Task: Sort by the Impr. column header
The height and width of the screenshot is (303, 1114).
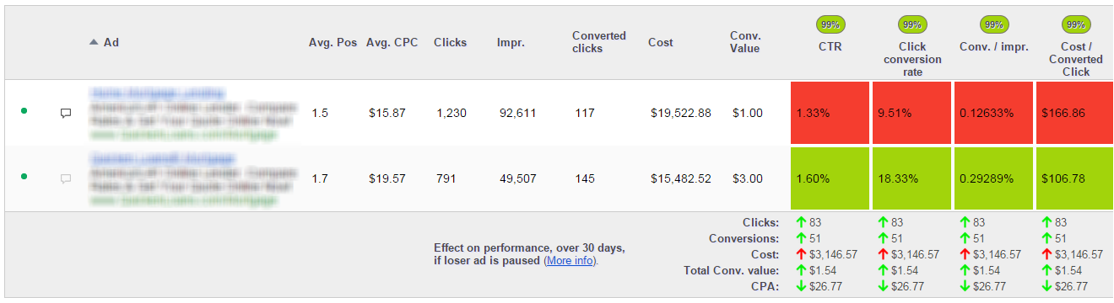Action: click(511, 42)
